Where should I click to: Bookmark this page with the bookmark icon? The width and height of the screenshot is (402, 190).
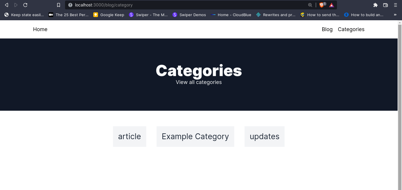[59, 5]
